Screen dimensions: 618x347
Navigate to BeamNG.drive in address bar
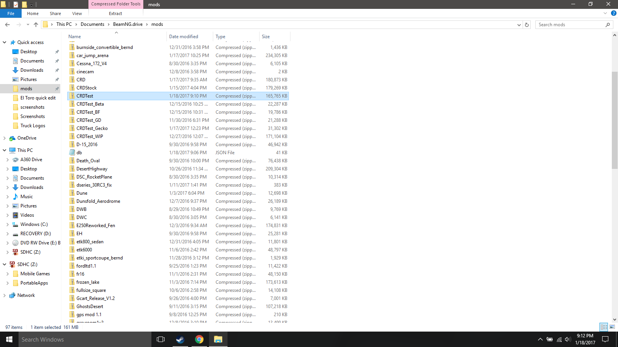coord(128,24)
